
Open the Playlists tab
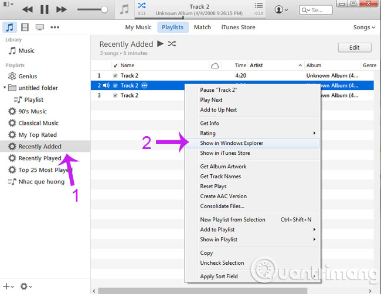(172, 27)
